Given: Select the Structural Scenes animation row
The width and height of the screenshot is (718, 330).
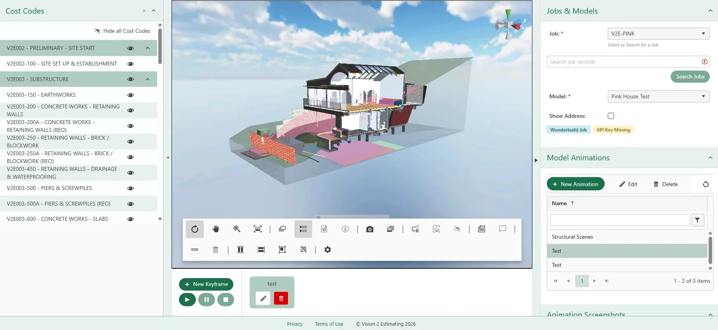Looking at the screenshot, I should click(627, 237).
